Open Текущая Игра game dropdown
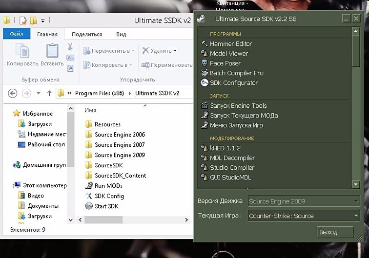 pyautogui.click(x=304, y=216)
